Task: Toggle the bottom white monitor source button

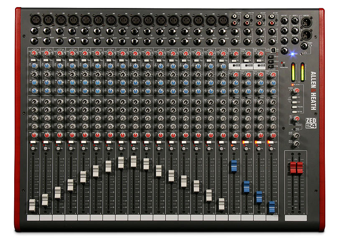Action: tap(294, 112)
